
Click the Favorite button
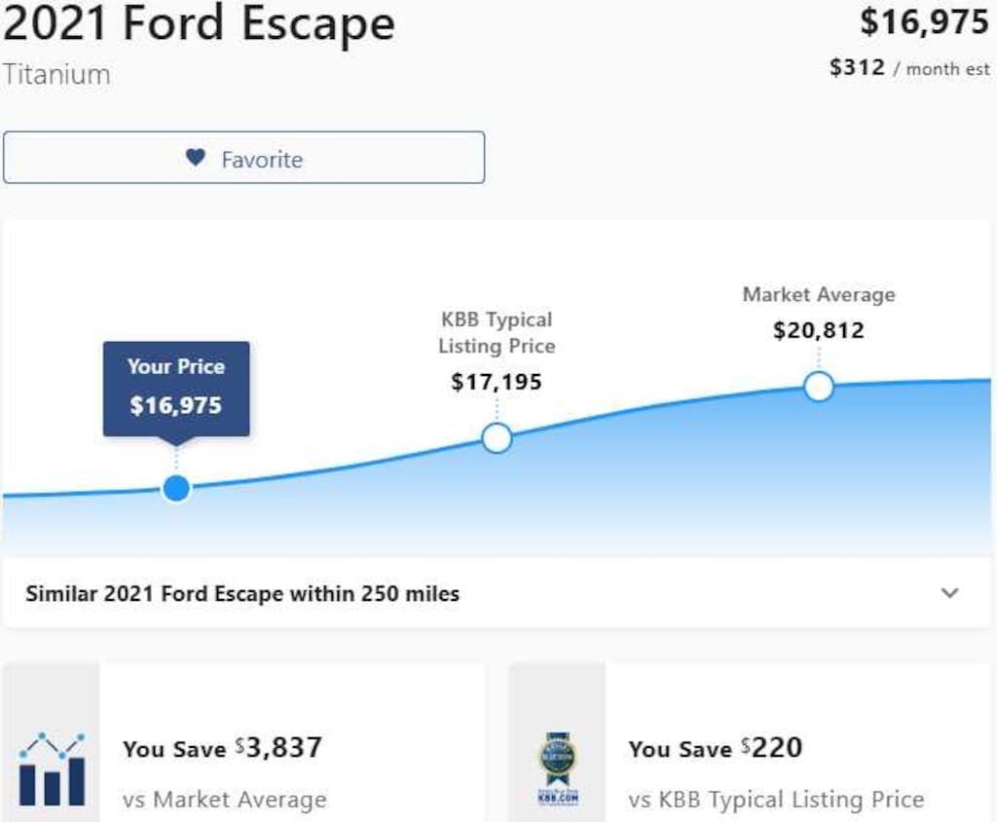click(x=242, y=157)
